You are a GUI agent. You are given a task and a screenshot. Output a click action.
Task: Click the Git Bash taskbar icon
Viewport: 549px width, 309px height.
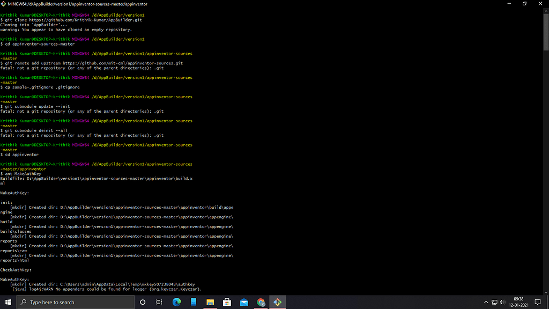click(277, 302)
